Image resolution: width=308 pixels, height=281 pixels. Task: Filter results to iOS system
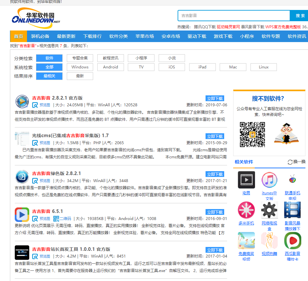[172, 67]
